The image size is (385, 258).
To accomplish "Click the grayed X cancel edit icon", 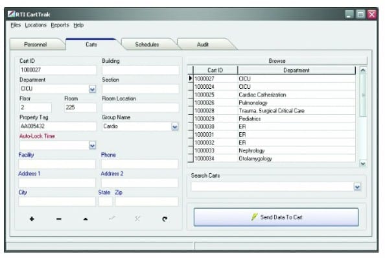I will click(137, 218).
